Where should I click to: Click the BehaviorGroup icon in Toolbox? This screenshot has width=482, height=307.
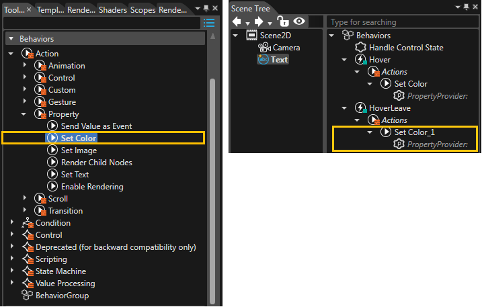(27, 296)
